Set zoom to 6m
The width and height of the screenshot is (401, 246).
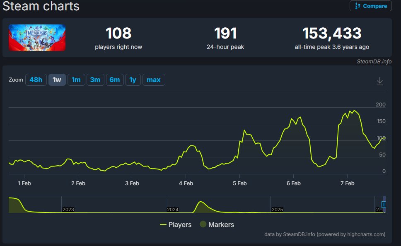(115, 80)
